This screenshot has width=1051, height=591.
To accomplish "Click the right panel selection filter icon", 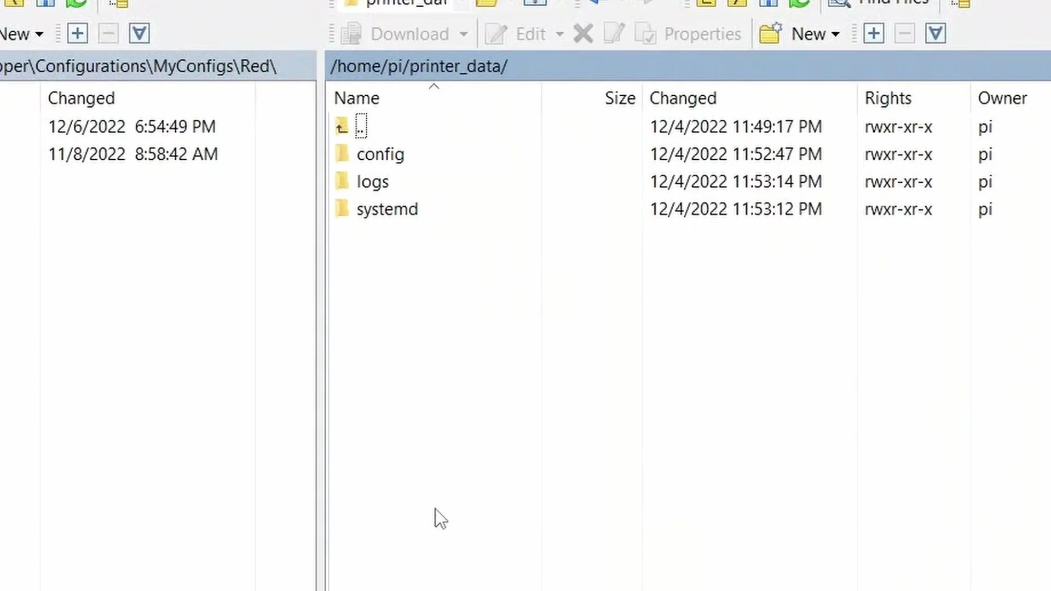I will tap(935, 34).
